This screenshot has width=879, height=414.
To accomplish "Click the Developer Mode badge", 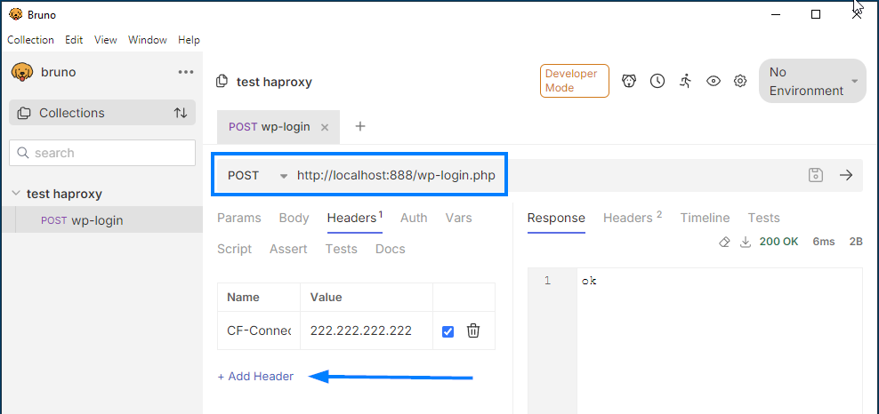I will 574,81.
